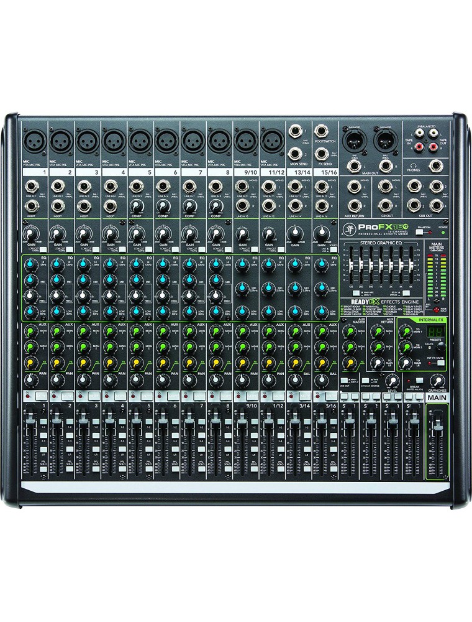Screen dimensions: 472x622
Task: Click the channel 4 yellow FX send knob
Action: tap(109, 362)
